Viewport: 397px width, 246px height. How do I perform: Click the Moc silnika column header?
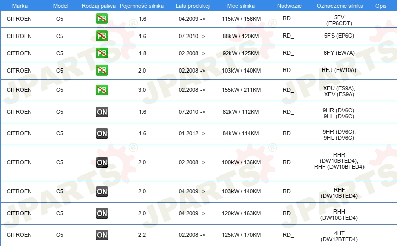(241, 6)
